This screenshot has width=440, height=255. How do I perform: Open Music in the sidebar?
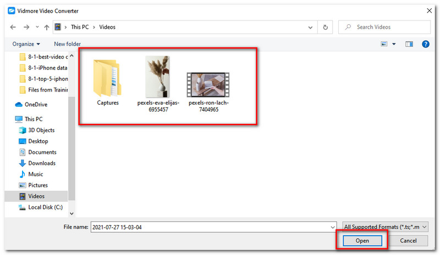point(31,174)
